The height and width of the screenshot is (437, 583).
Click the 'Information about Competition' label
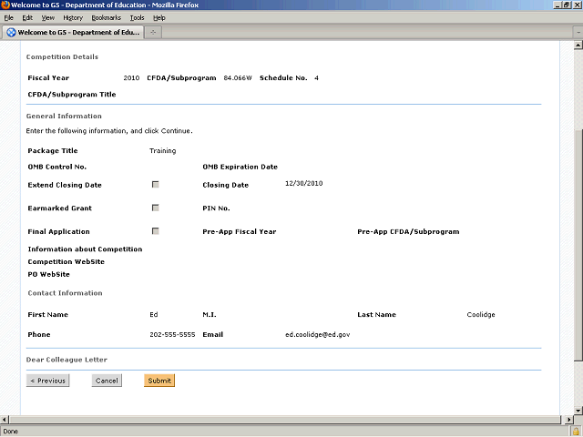85,249
